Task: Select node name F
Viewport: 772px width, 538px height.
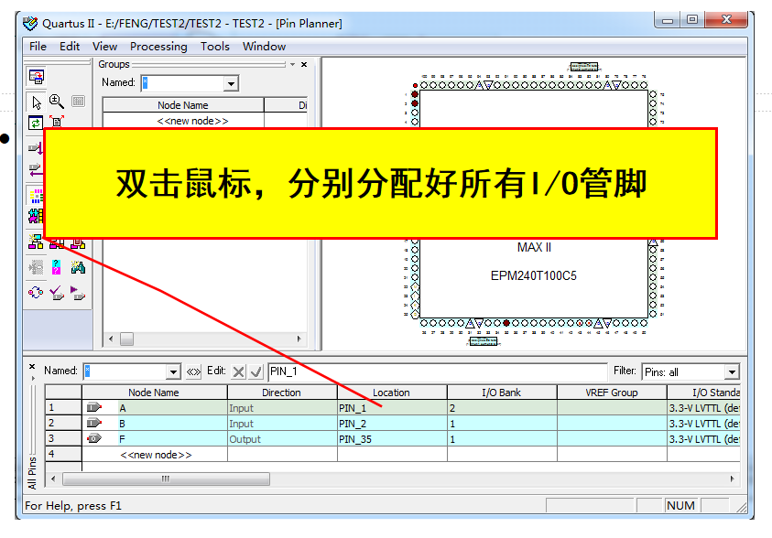Action: [x=122, y=439]
